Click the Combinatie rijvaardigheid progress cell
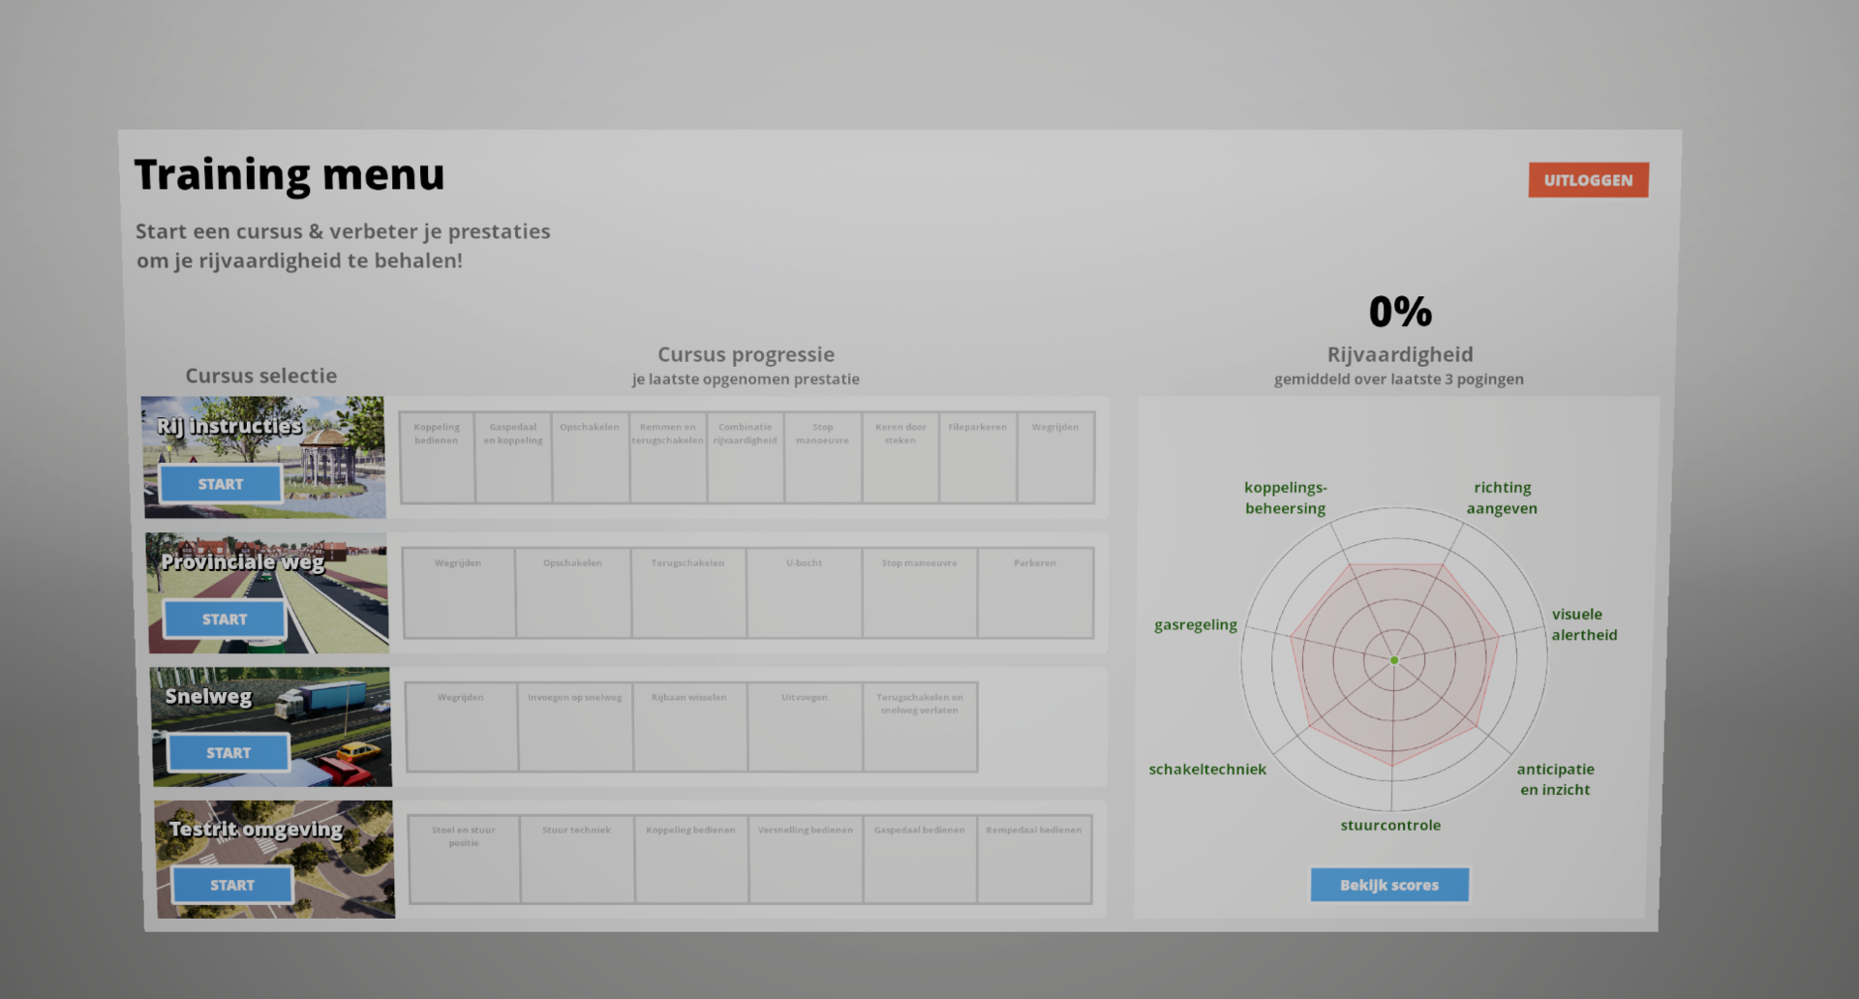1859x999 pixels. [746, 457]
